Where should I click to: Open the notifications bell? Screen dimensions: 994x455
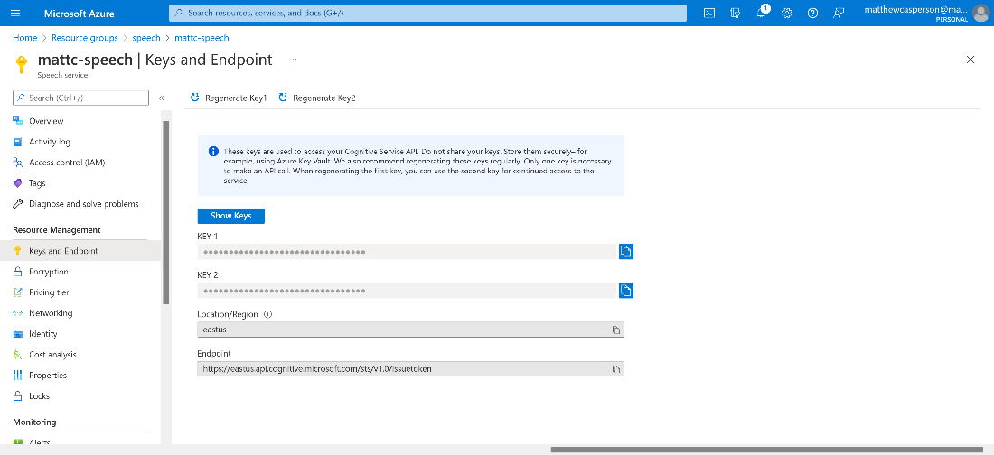point(762,13)
